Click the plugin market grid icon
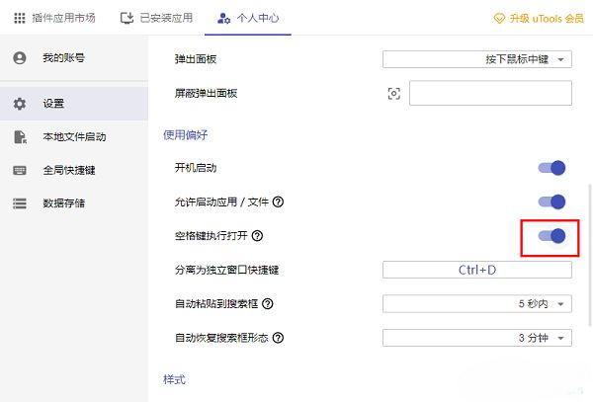Image resolution: width=593 pixels, height=402 pixels. [20, 18]
